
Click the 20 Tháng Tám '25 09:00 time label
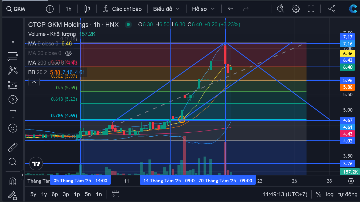[225, 181]
